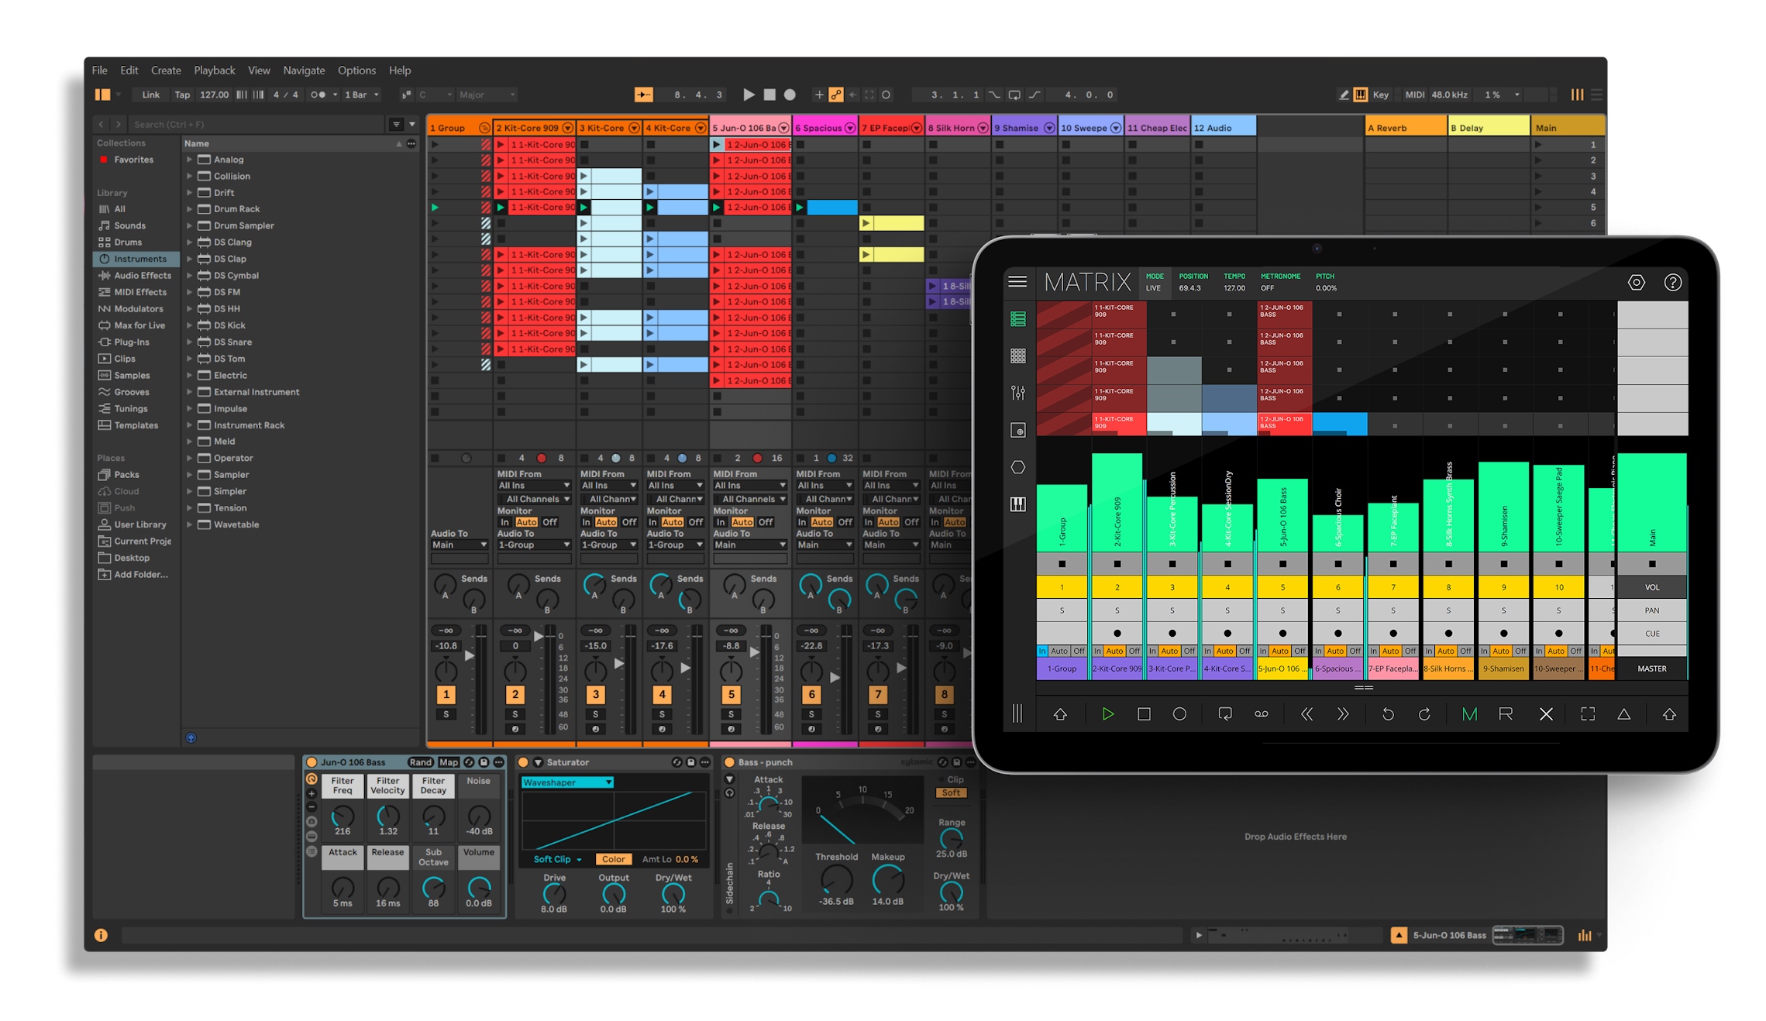
Task: Click the arrangement record circle button
Action: coord(790,95)
